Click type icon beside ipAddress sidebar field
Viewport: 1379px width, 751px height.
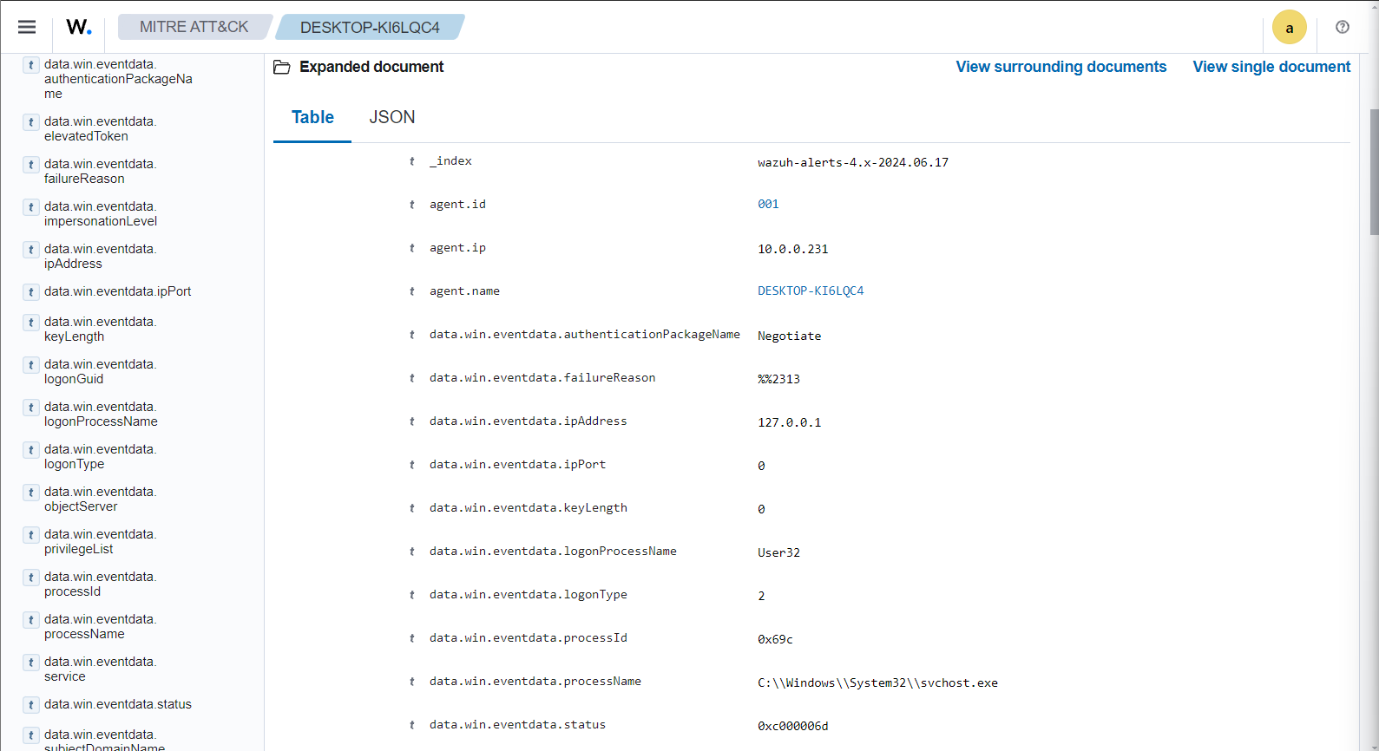(x=31, y=250)
